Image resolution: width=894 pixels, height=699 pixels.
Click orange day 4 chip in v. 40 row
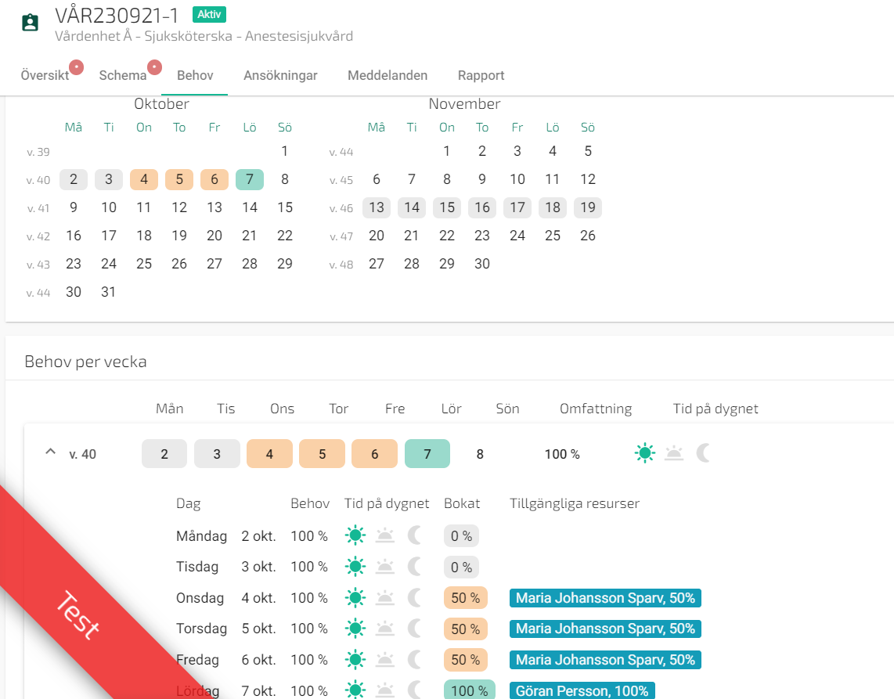pyautogui.click(x=269, y=454)
